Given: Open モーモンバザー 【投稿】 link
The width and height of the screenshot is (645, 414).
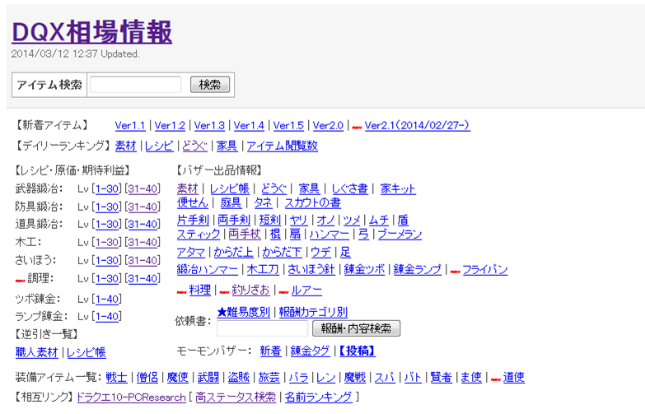Looking at the screenshot, I should (x=358, y=351).
